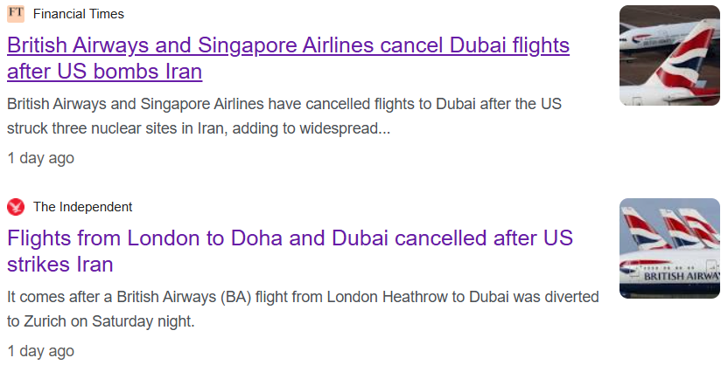Viewport: 728px width, 365px height.
Task: Click the 'Financial Times' source name
Action: tap(79, 14)
